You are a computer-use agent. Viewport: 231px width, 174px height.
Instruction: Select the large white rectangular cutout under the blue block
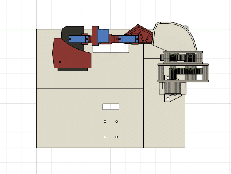click(111, 48)
